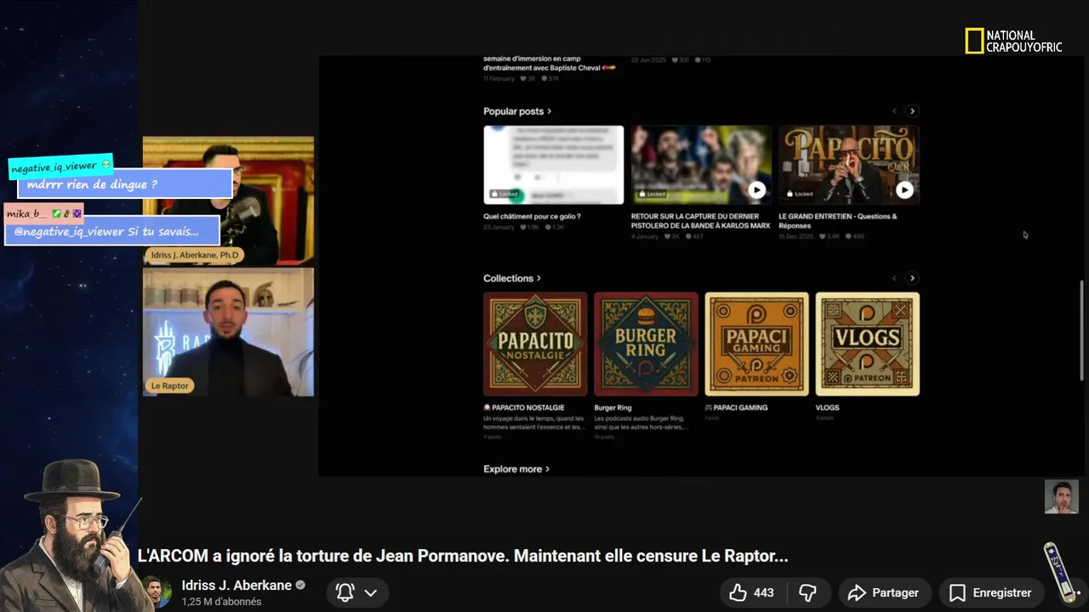The image size is (1089, 612).
Task: Expand the Popular posts section header
Action: point(517,111)
